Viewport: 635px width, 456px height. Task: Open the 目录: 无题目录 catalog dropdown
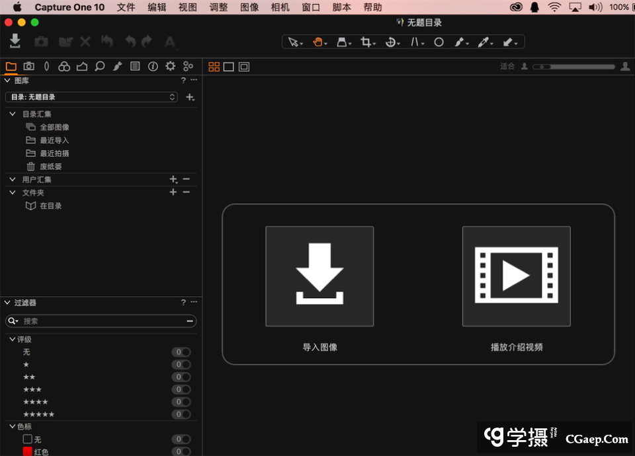[91, 97]
